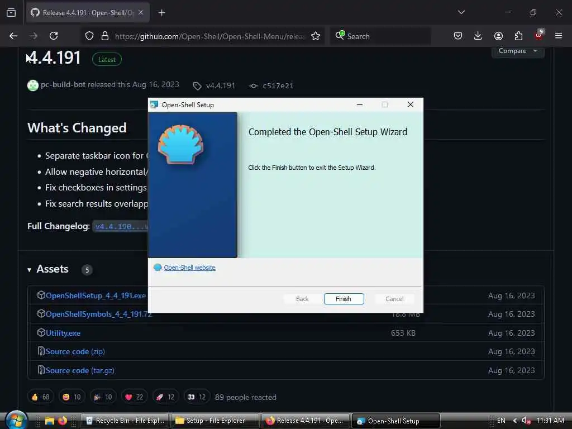The image size is (572, 429).
Task: Open the extensions puzzle icon
Action: click(x=518, y=36)
